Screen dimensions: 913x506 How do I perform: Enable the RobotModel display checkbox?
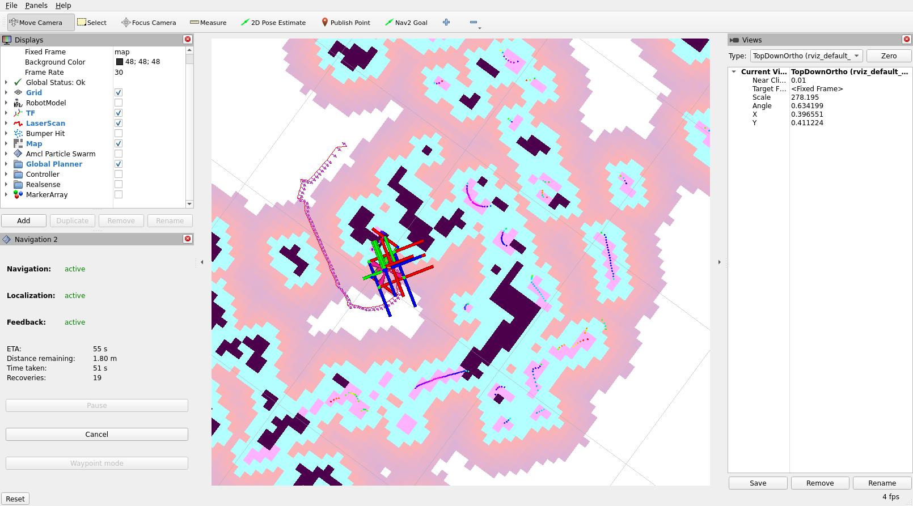point(119,103)
